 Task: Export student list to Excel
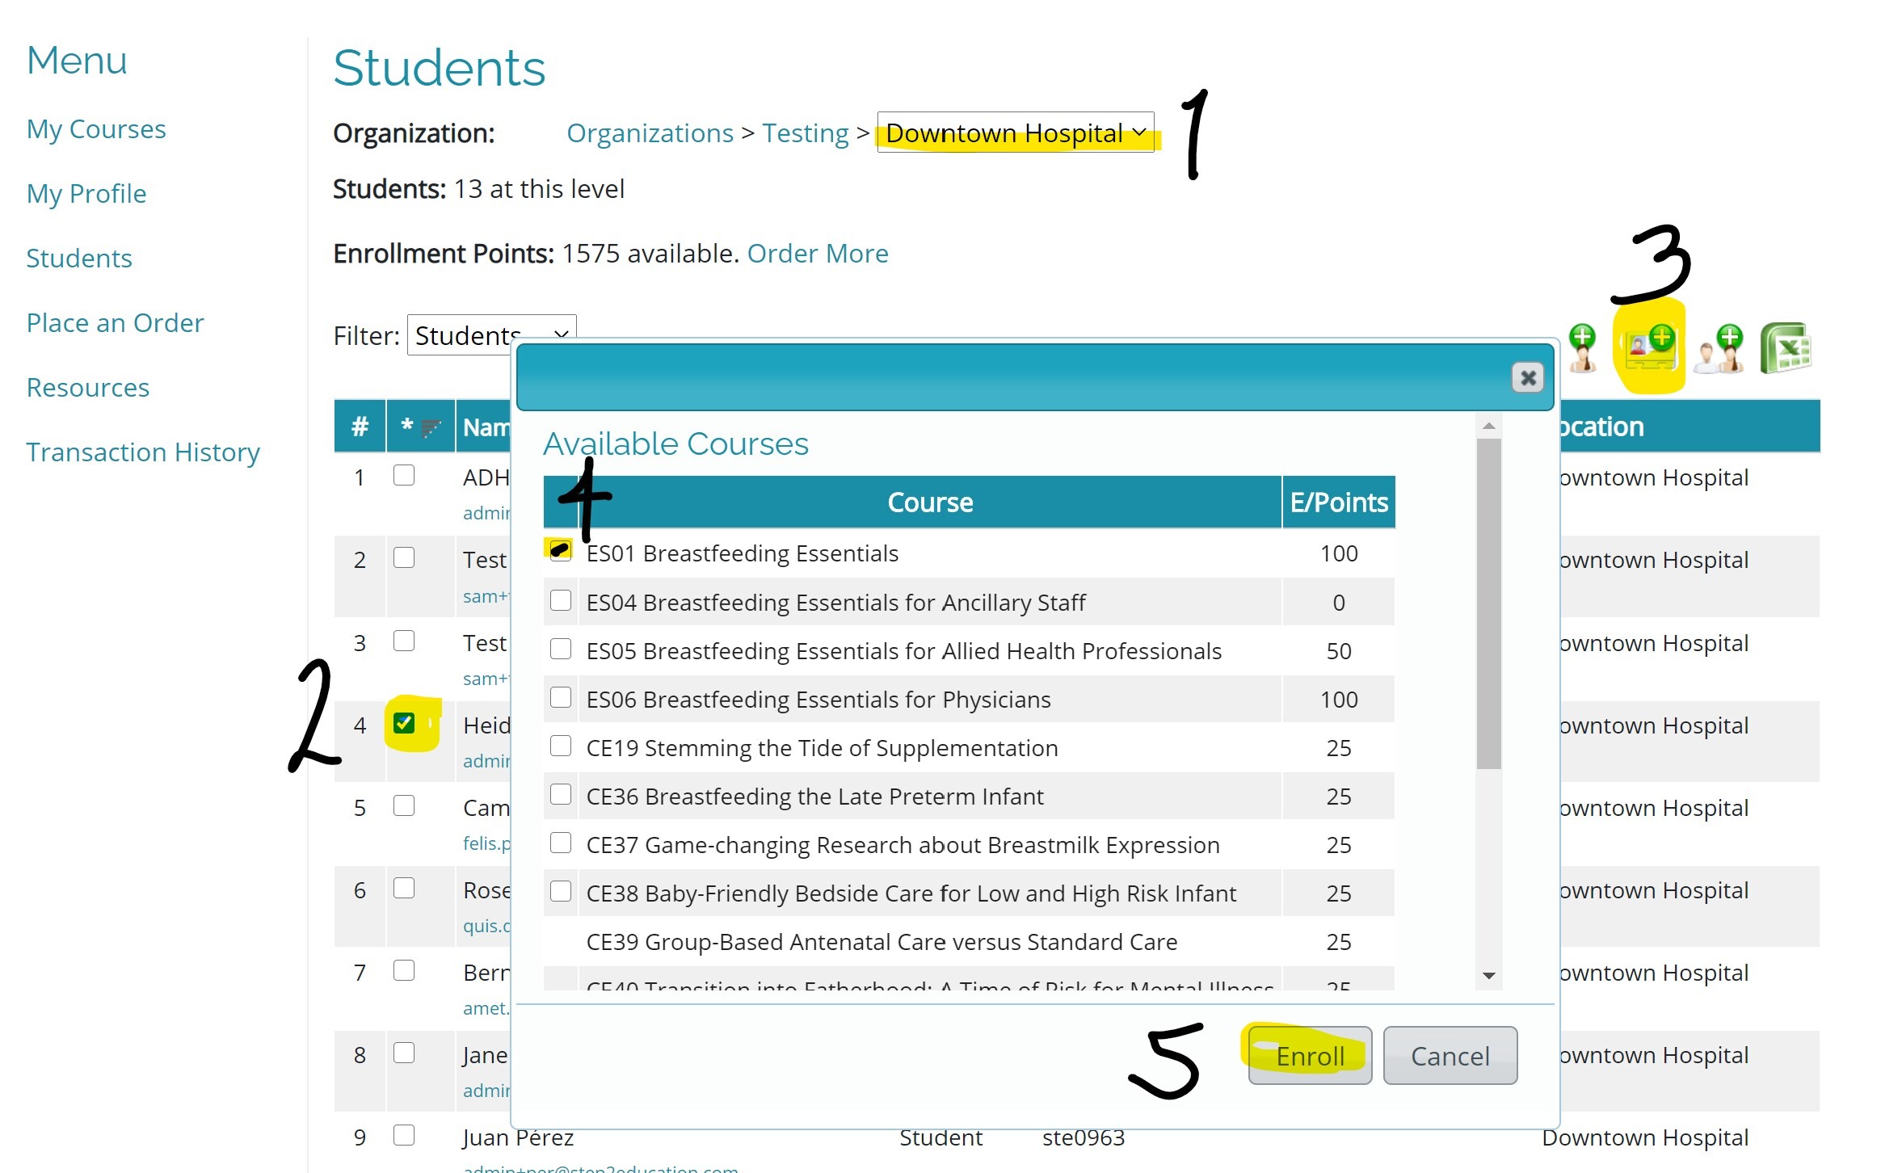point(1787,348)
